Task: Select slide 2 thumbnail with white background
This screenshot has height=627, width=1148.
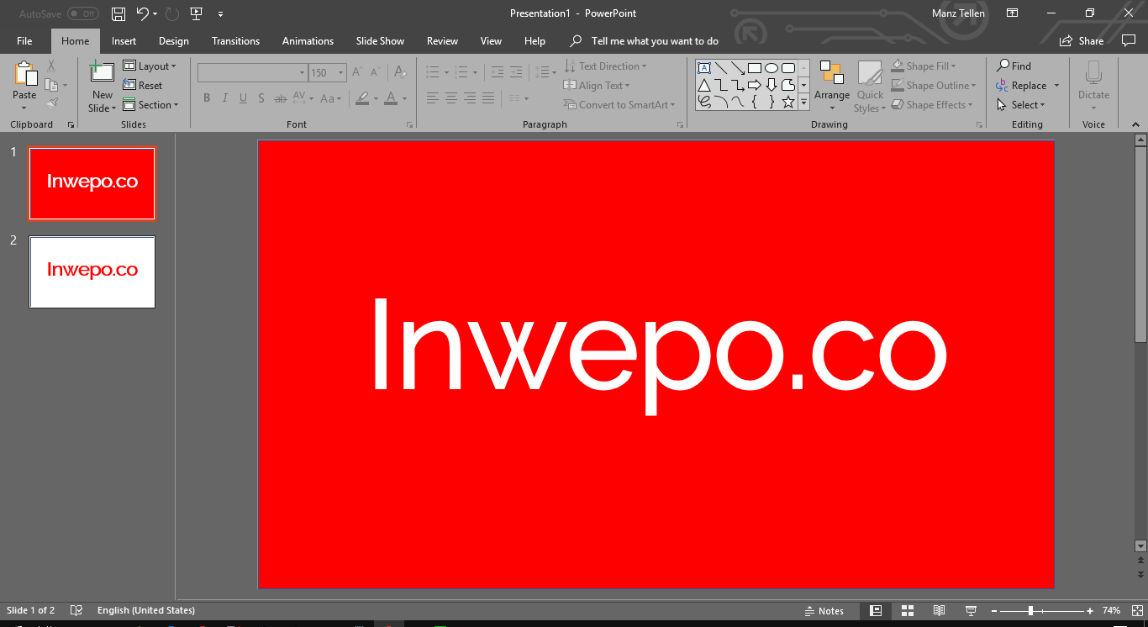Action: click(x=92, y=271)
